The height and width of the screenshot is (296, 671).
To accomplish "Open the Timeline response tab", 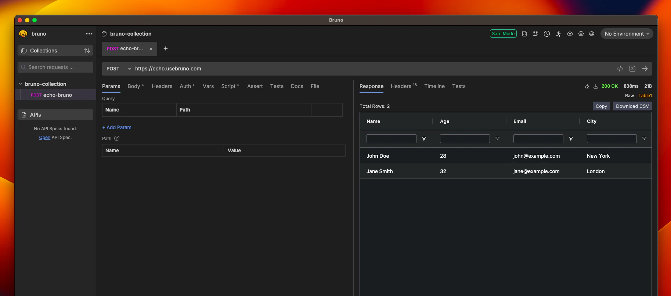I will point(434,86).
